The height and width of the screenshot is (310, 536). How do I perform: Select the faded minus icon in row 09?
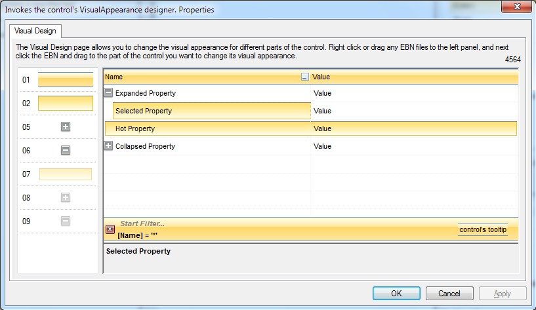tap(66, 222)
